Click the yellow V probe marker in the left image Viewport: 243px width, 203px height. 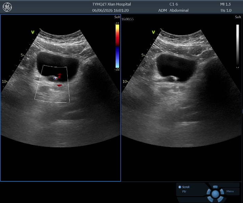(x=33, y=32)
